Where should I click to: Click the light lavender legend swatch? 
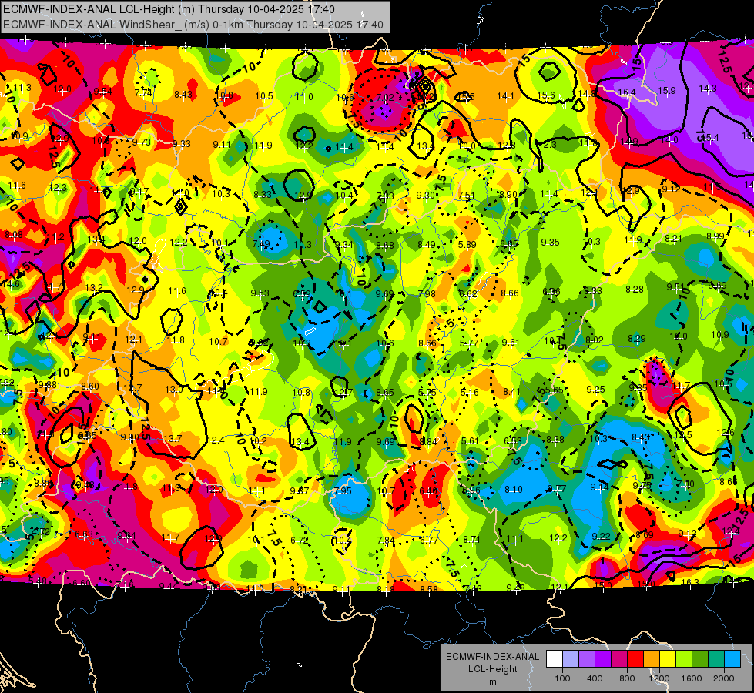pyautogui.click(x=571, y=658)
